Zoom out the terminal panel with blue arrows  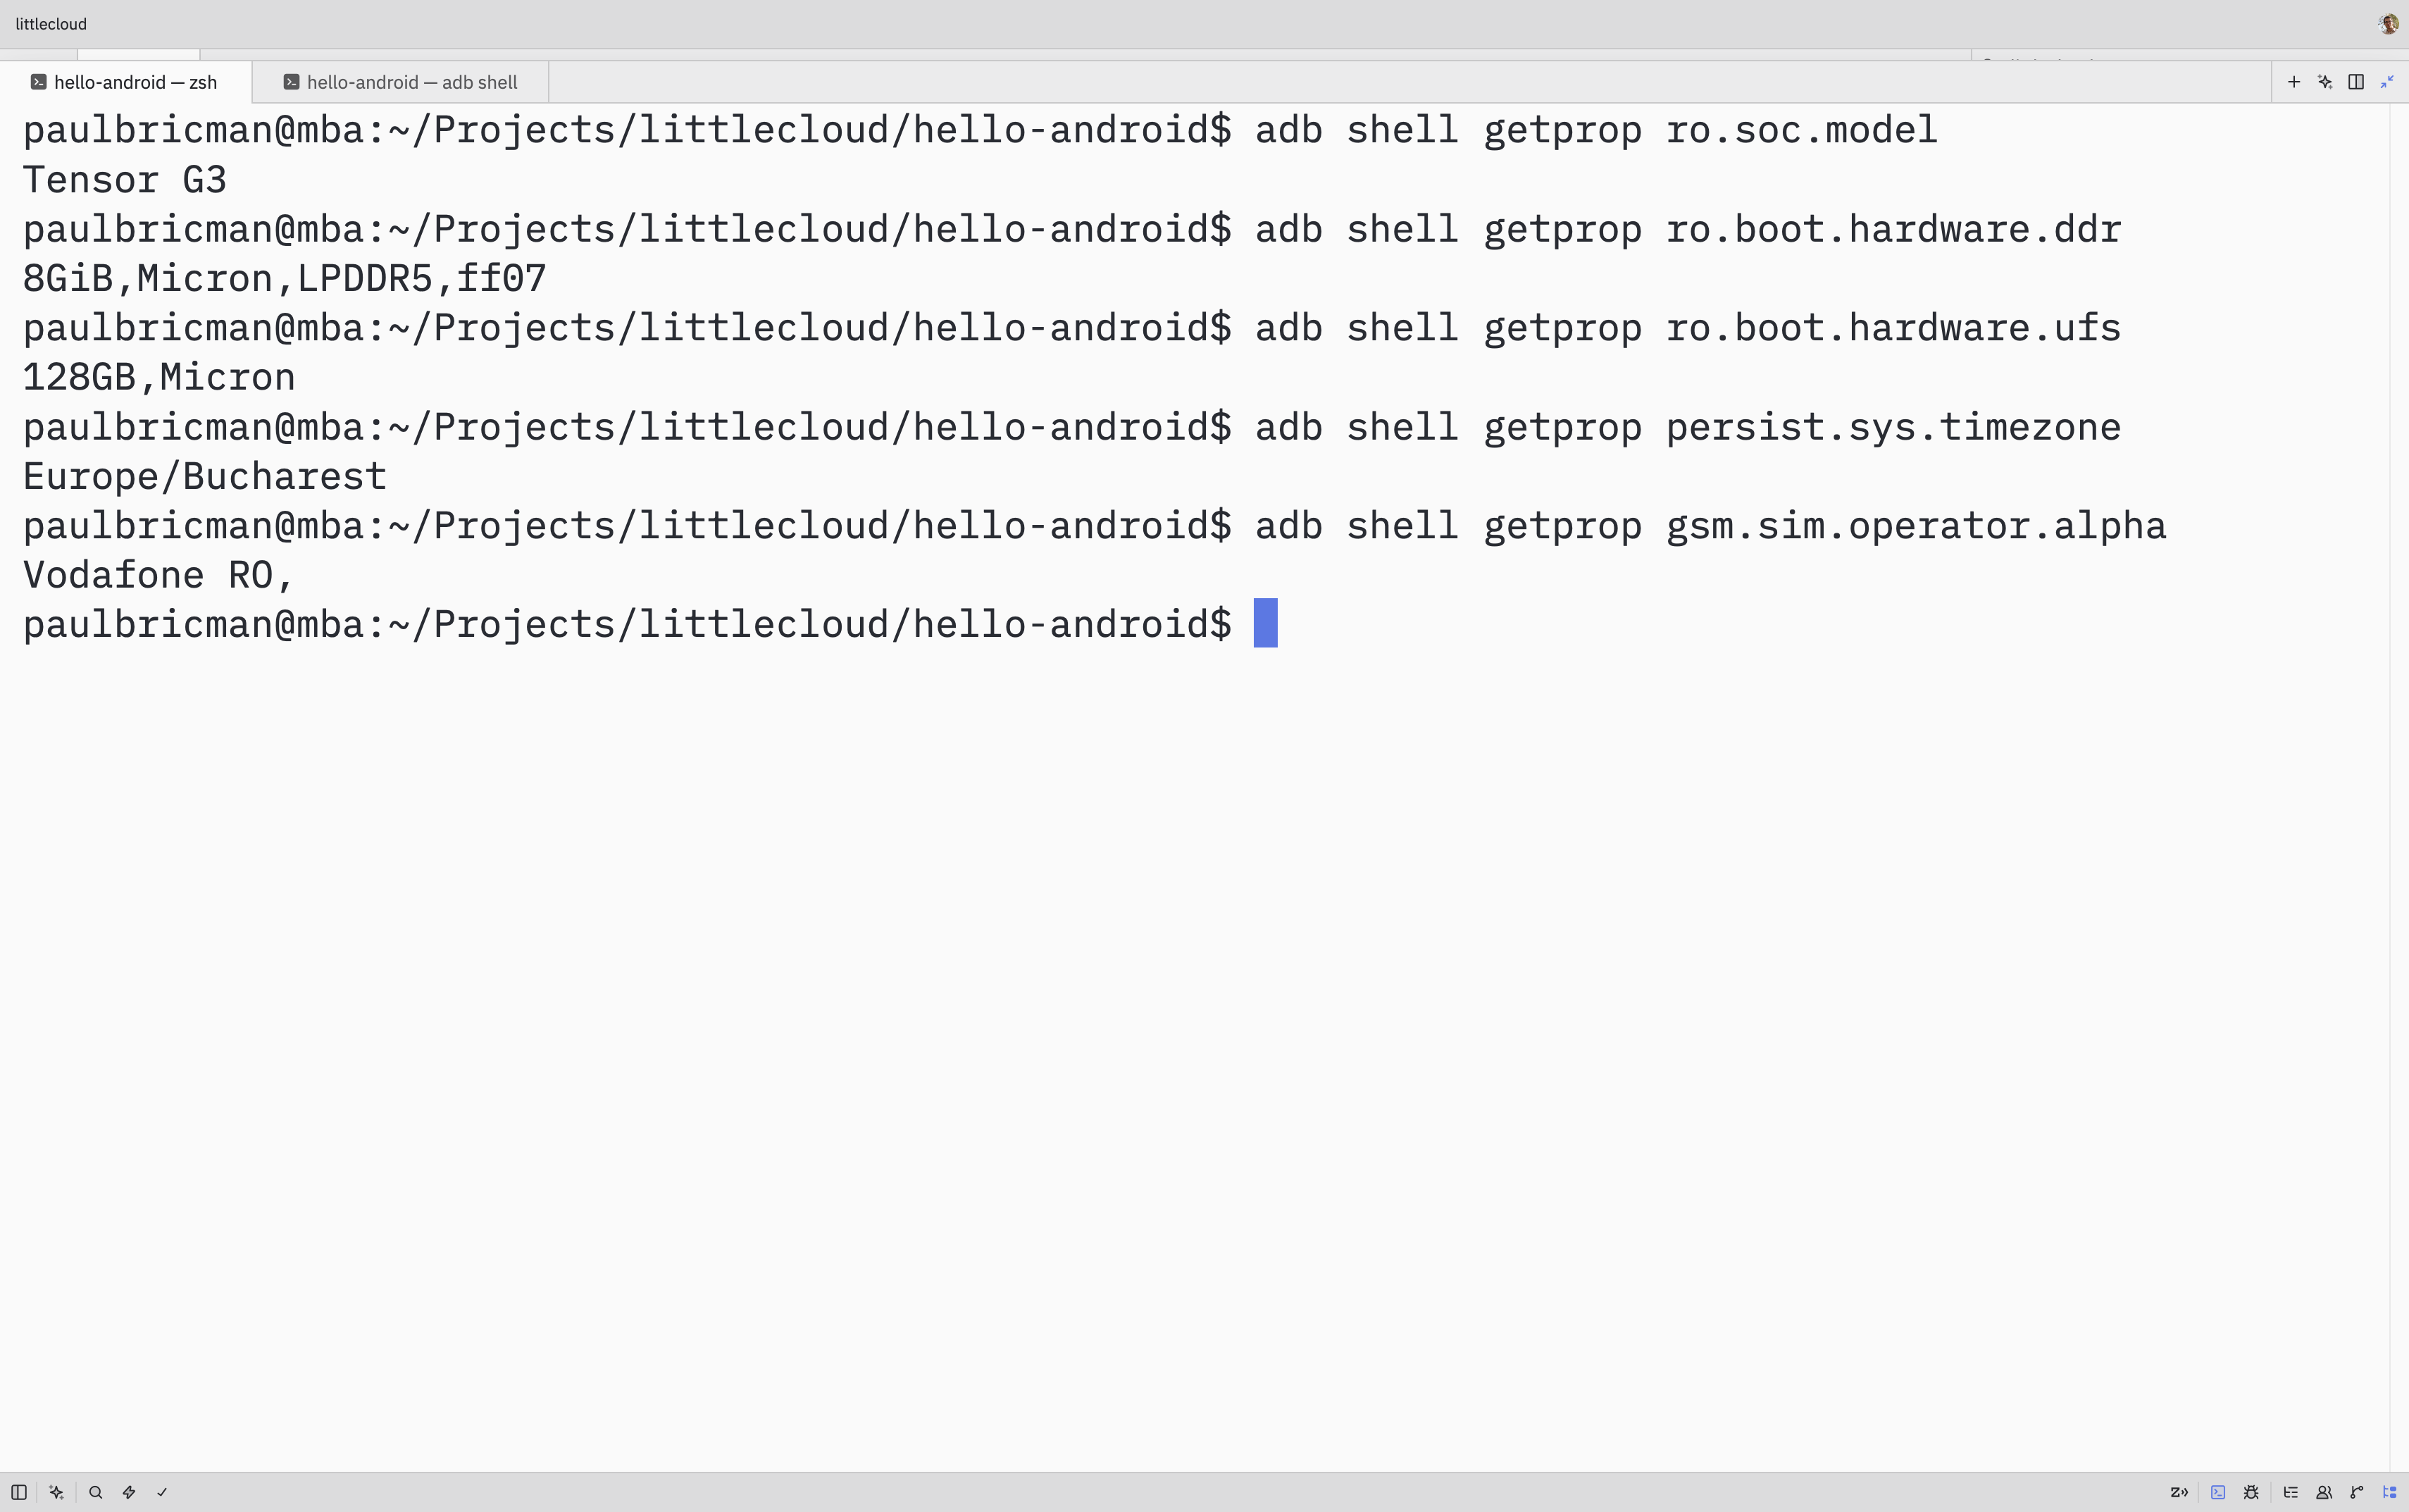(2387, 82)
